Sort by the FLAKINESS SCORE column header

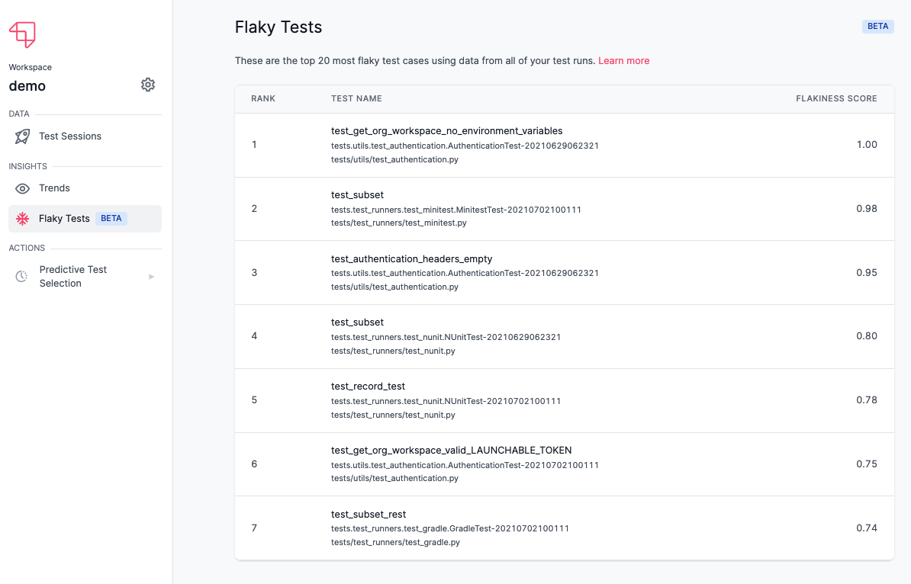(x=836, y=98)
